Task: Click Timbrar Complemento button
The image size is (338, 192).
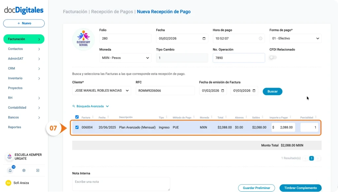Action: tap(300, 187)
